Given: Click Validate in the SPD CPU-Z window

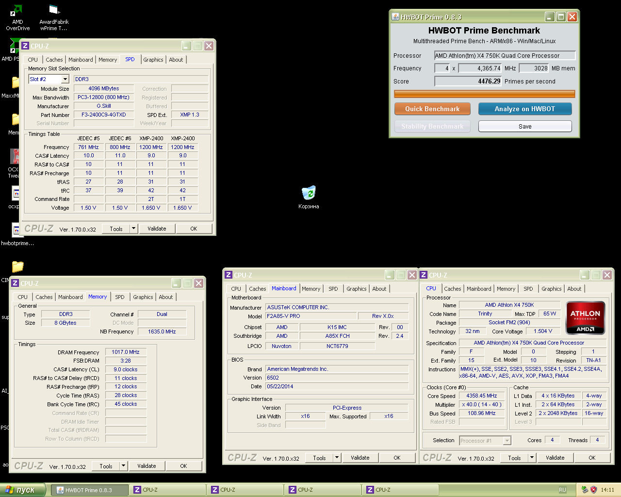Looking at the screenshot, I should point(157,229).
